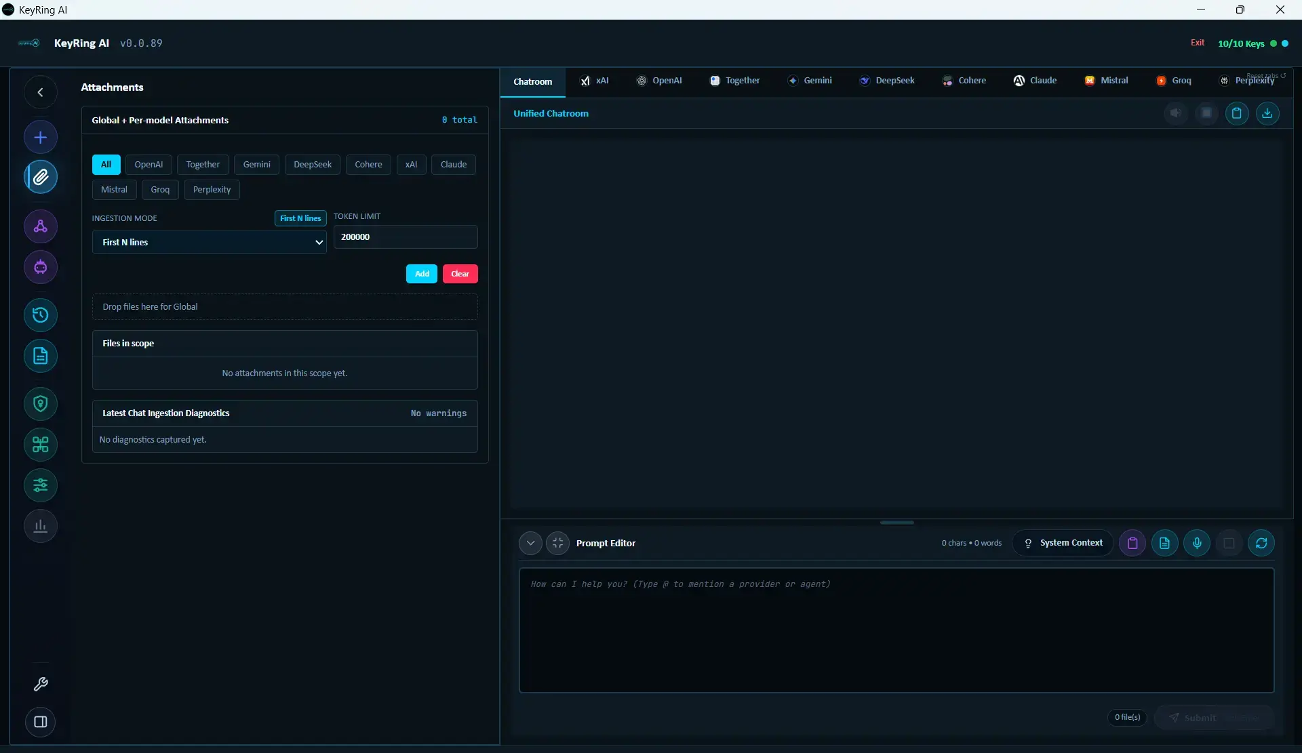This screenshot has width=1302, height=753.
Task: Click the Exit link in the header
Action: pos(1198,43)
